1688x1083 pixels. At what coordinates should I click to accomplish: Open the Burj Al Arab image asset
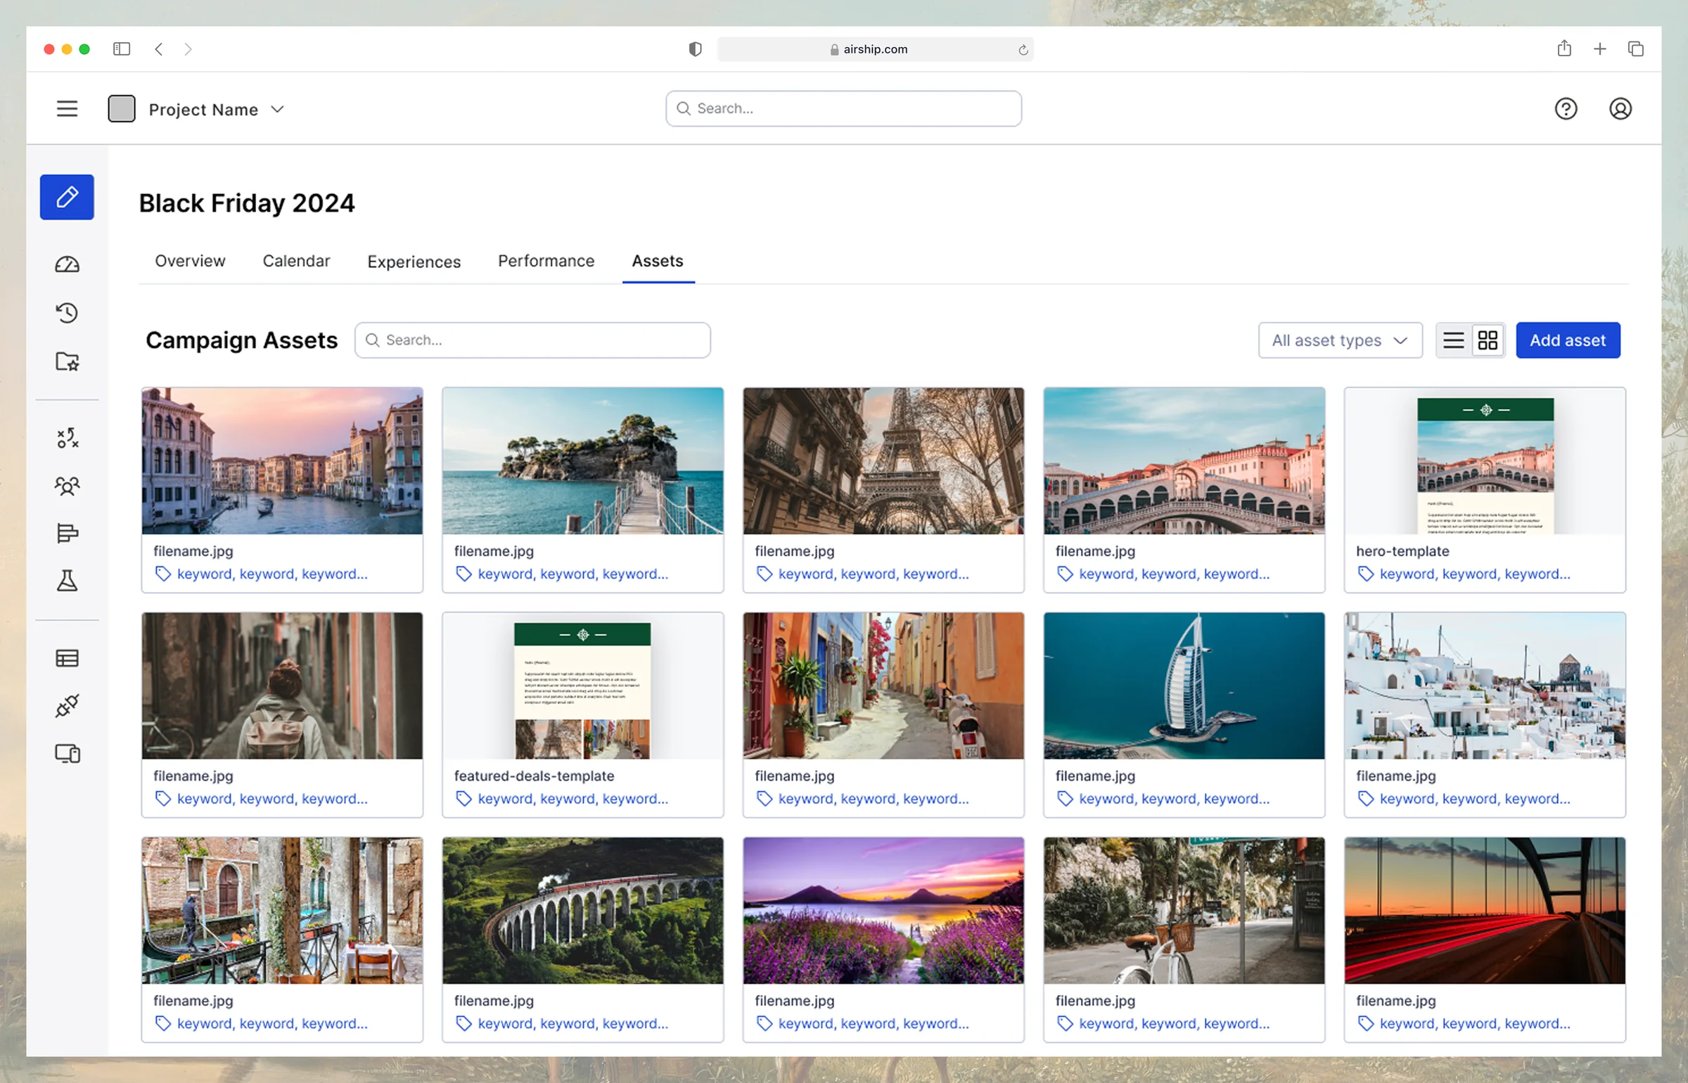[x=1184, y=686]
